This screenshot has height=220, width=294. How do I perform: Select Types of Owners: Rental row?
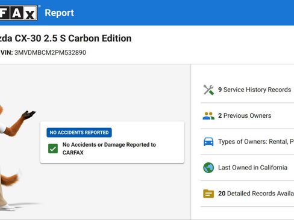[x=256, y=142]
